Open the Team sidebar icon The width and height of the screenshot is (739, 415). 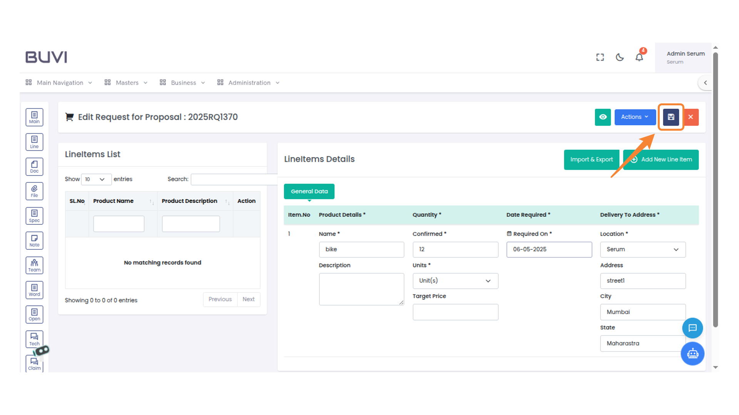click(x=34, y=265)
